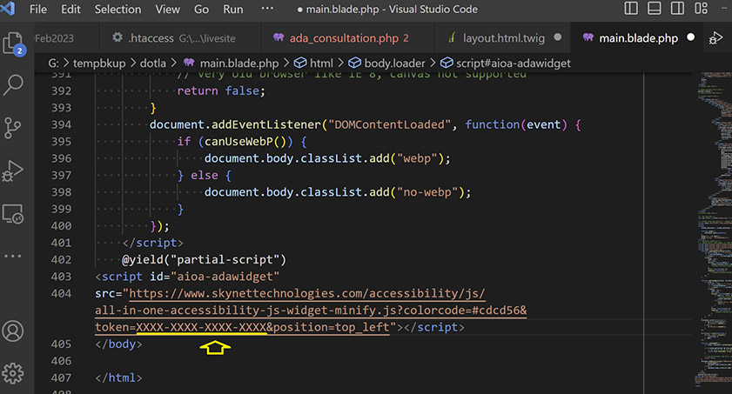The image size is (732, 394).
Task: Click the skynettechnologies.com script URL link
Action: click(x=305, y=293)
